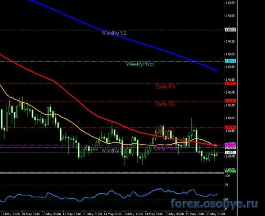Click the '13 May 13:00' time label
The width and height of the screenshot is (265, 216).
pos(72,214)
